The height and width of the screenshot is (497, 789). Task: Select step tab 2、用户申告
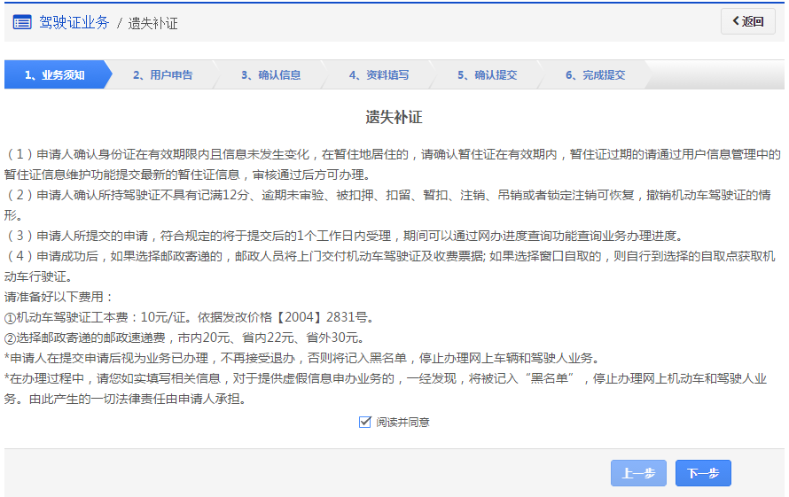pos(162,75)
